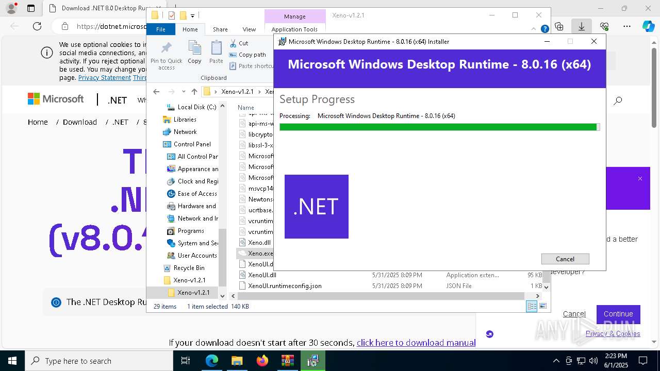
Task: Click the taskbar search box
Action: [99, 361]
